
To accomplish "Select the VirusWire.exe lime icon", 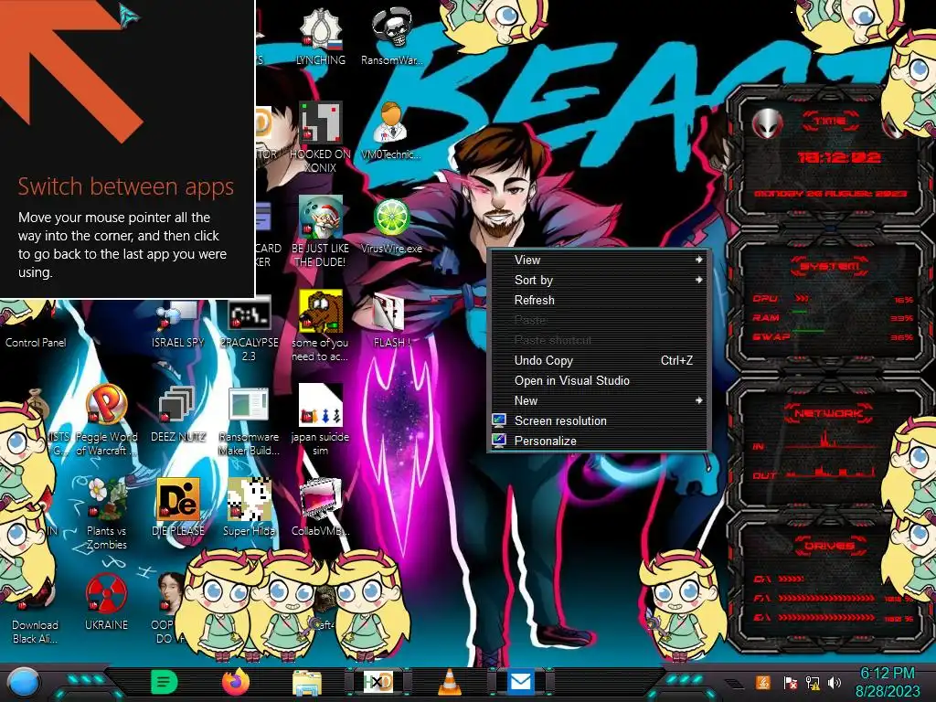I will coord(391,226).
